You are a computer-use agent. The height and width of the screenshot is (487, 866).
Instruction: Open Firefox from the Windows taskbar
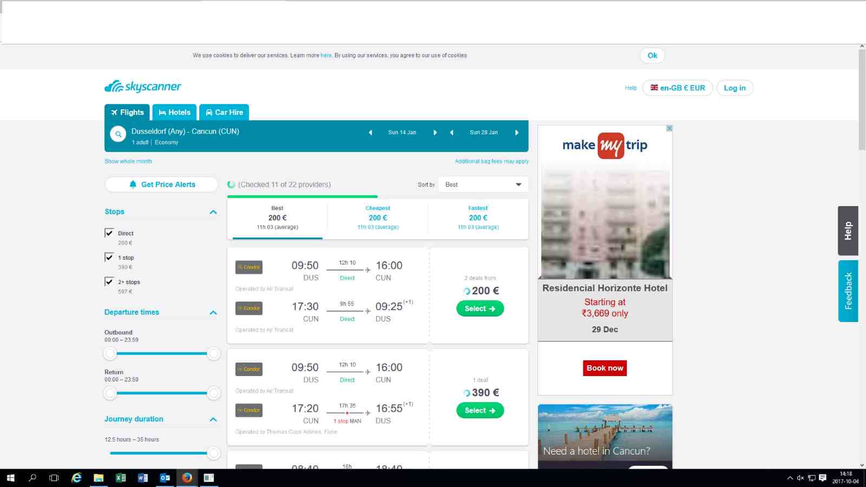coord(187,478)
